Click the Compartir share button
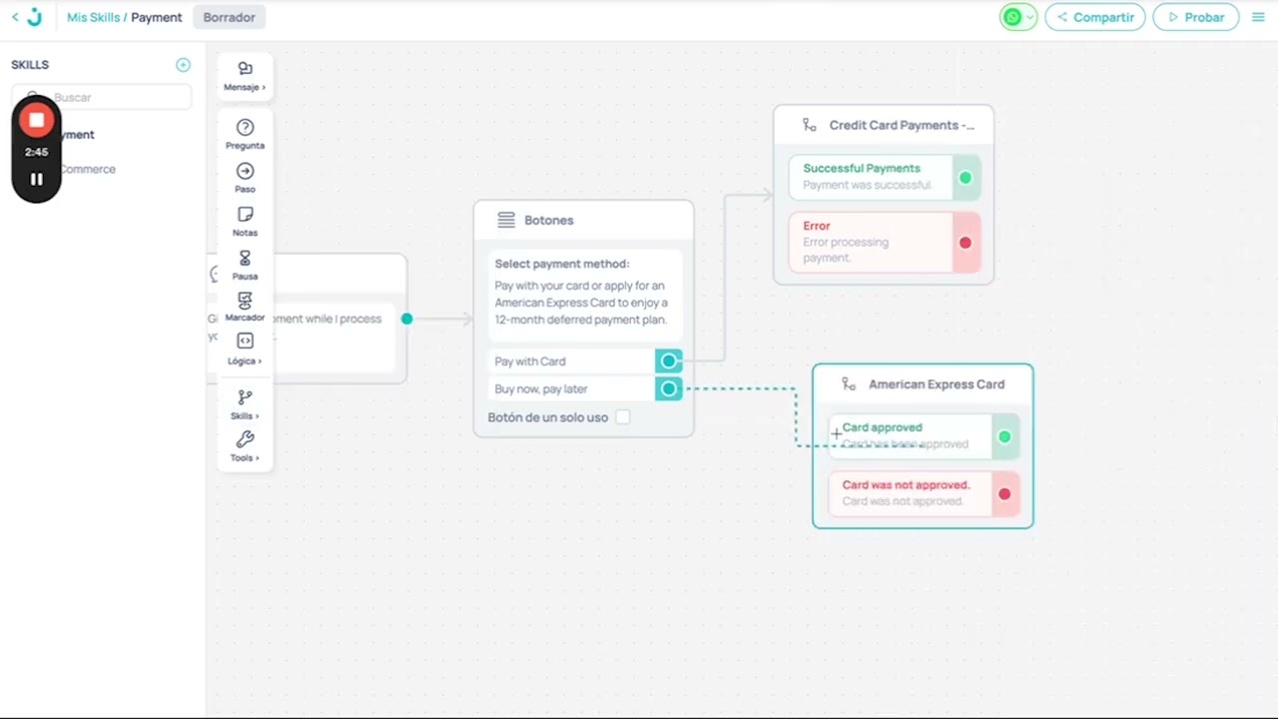 (x=1095, y=17)
